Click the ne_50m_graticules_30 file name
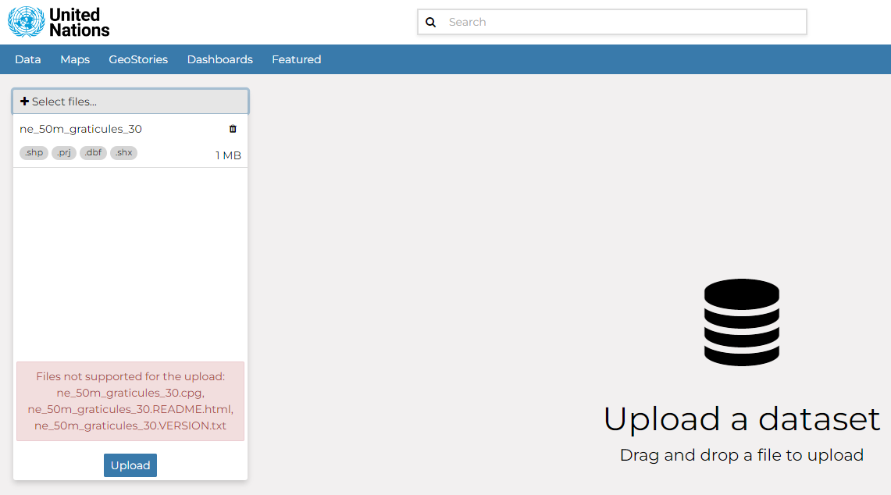891x495 pixels. pyautogui.click(x=80, y=129)
